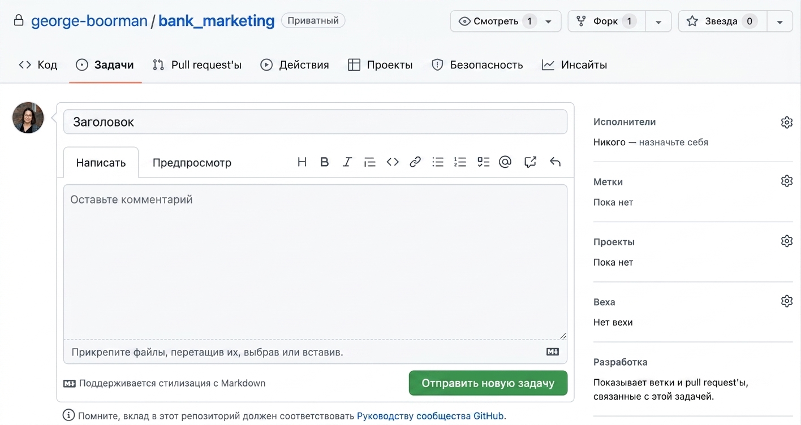Open the Проекты gear settings

[787, 241]
